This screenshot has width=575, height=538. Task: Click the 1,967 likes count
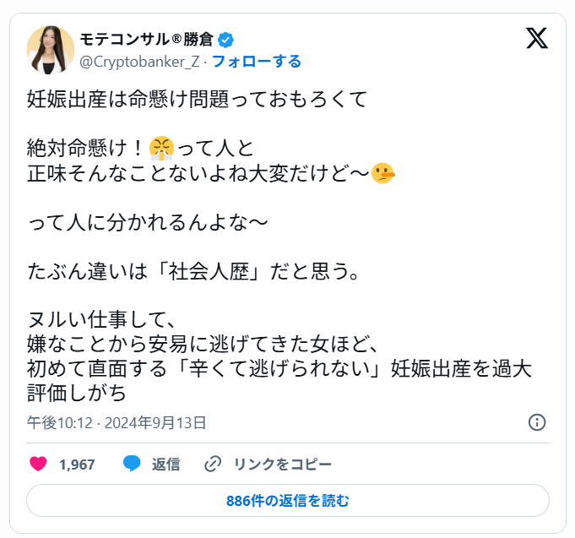click(x=77, y=465)
